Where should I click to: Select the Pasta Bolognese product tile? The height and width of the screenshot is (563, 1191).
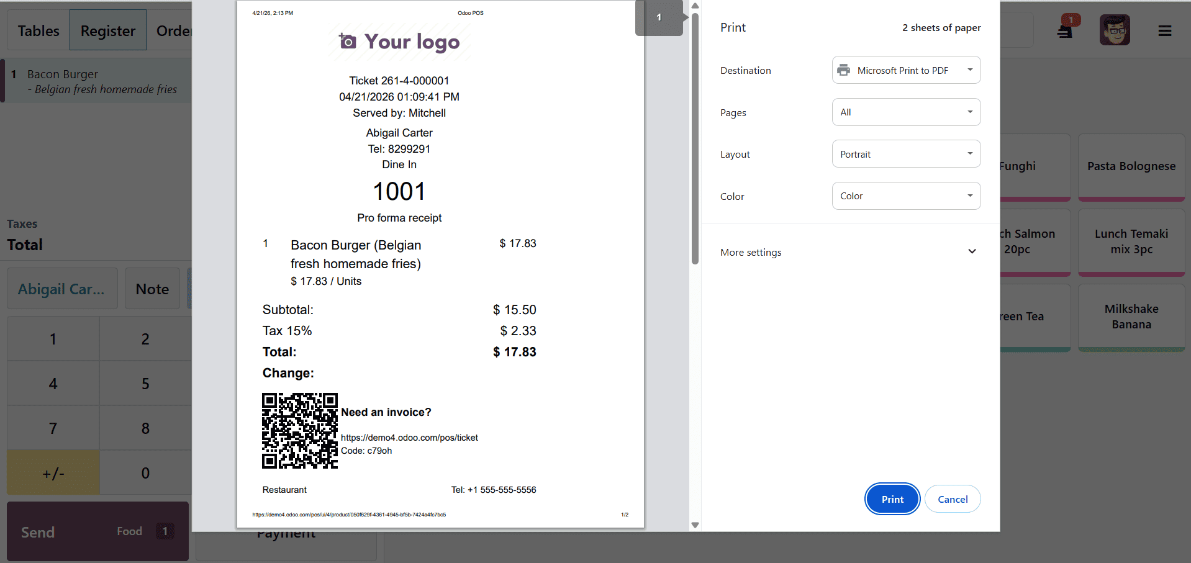(1131, 166)
